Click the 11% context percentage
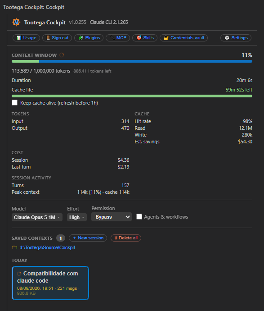Image resolution: width=264 pixels, height=311 pixels. tap(247, 55)
